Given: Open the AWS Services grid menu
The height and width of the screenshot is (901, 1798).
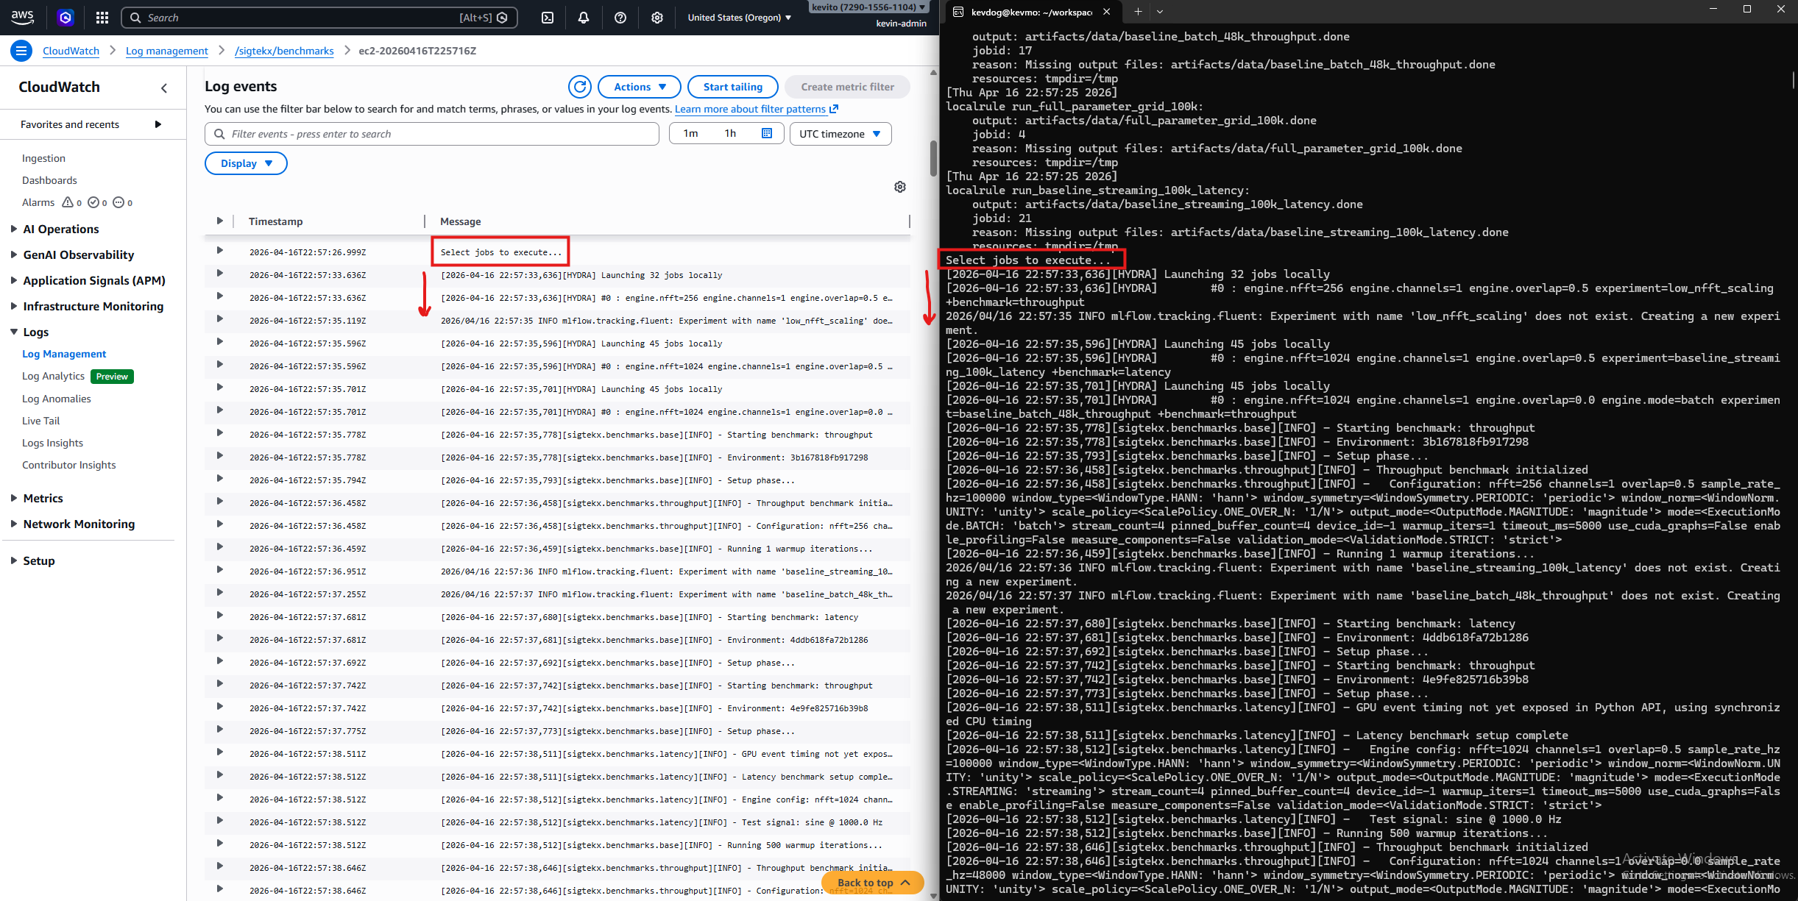Looking at the screenshot, I should tap(101, 17).
